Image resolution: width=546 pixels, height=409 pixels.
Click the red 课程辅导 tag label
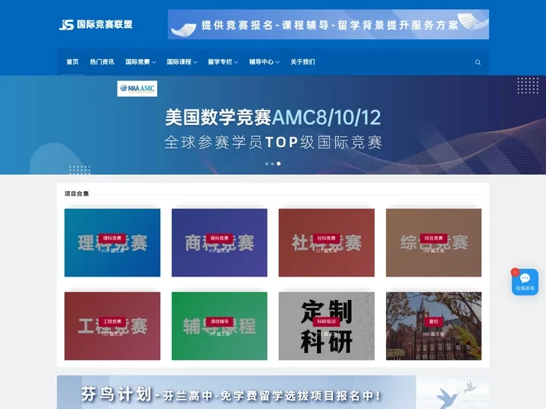click(x=219, y=321)
